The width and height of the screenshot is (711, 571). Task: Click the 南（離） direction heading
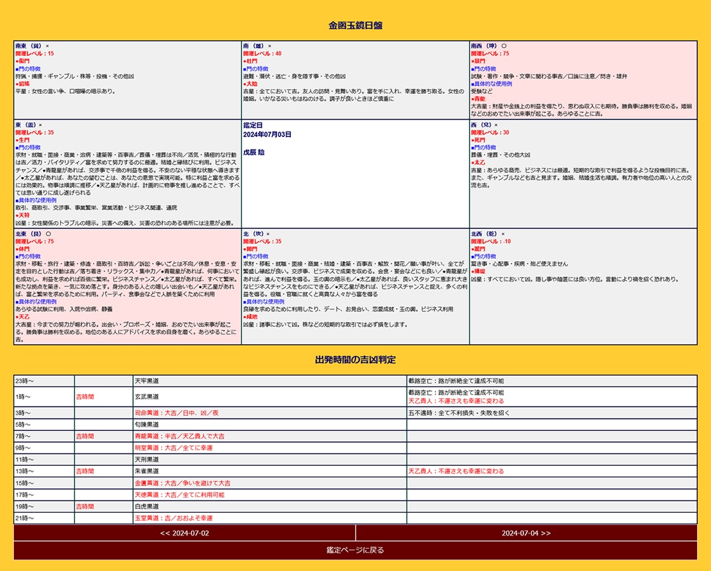(253, 46)
